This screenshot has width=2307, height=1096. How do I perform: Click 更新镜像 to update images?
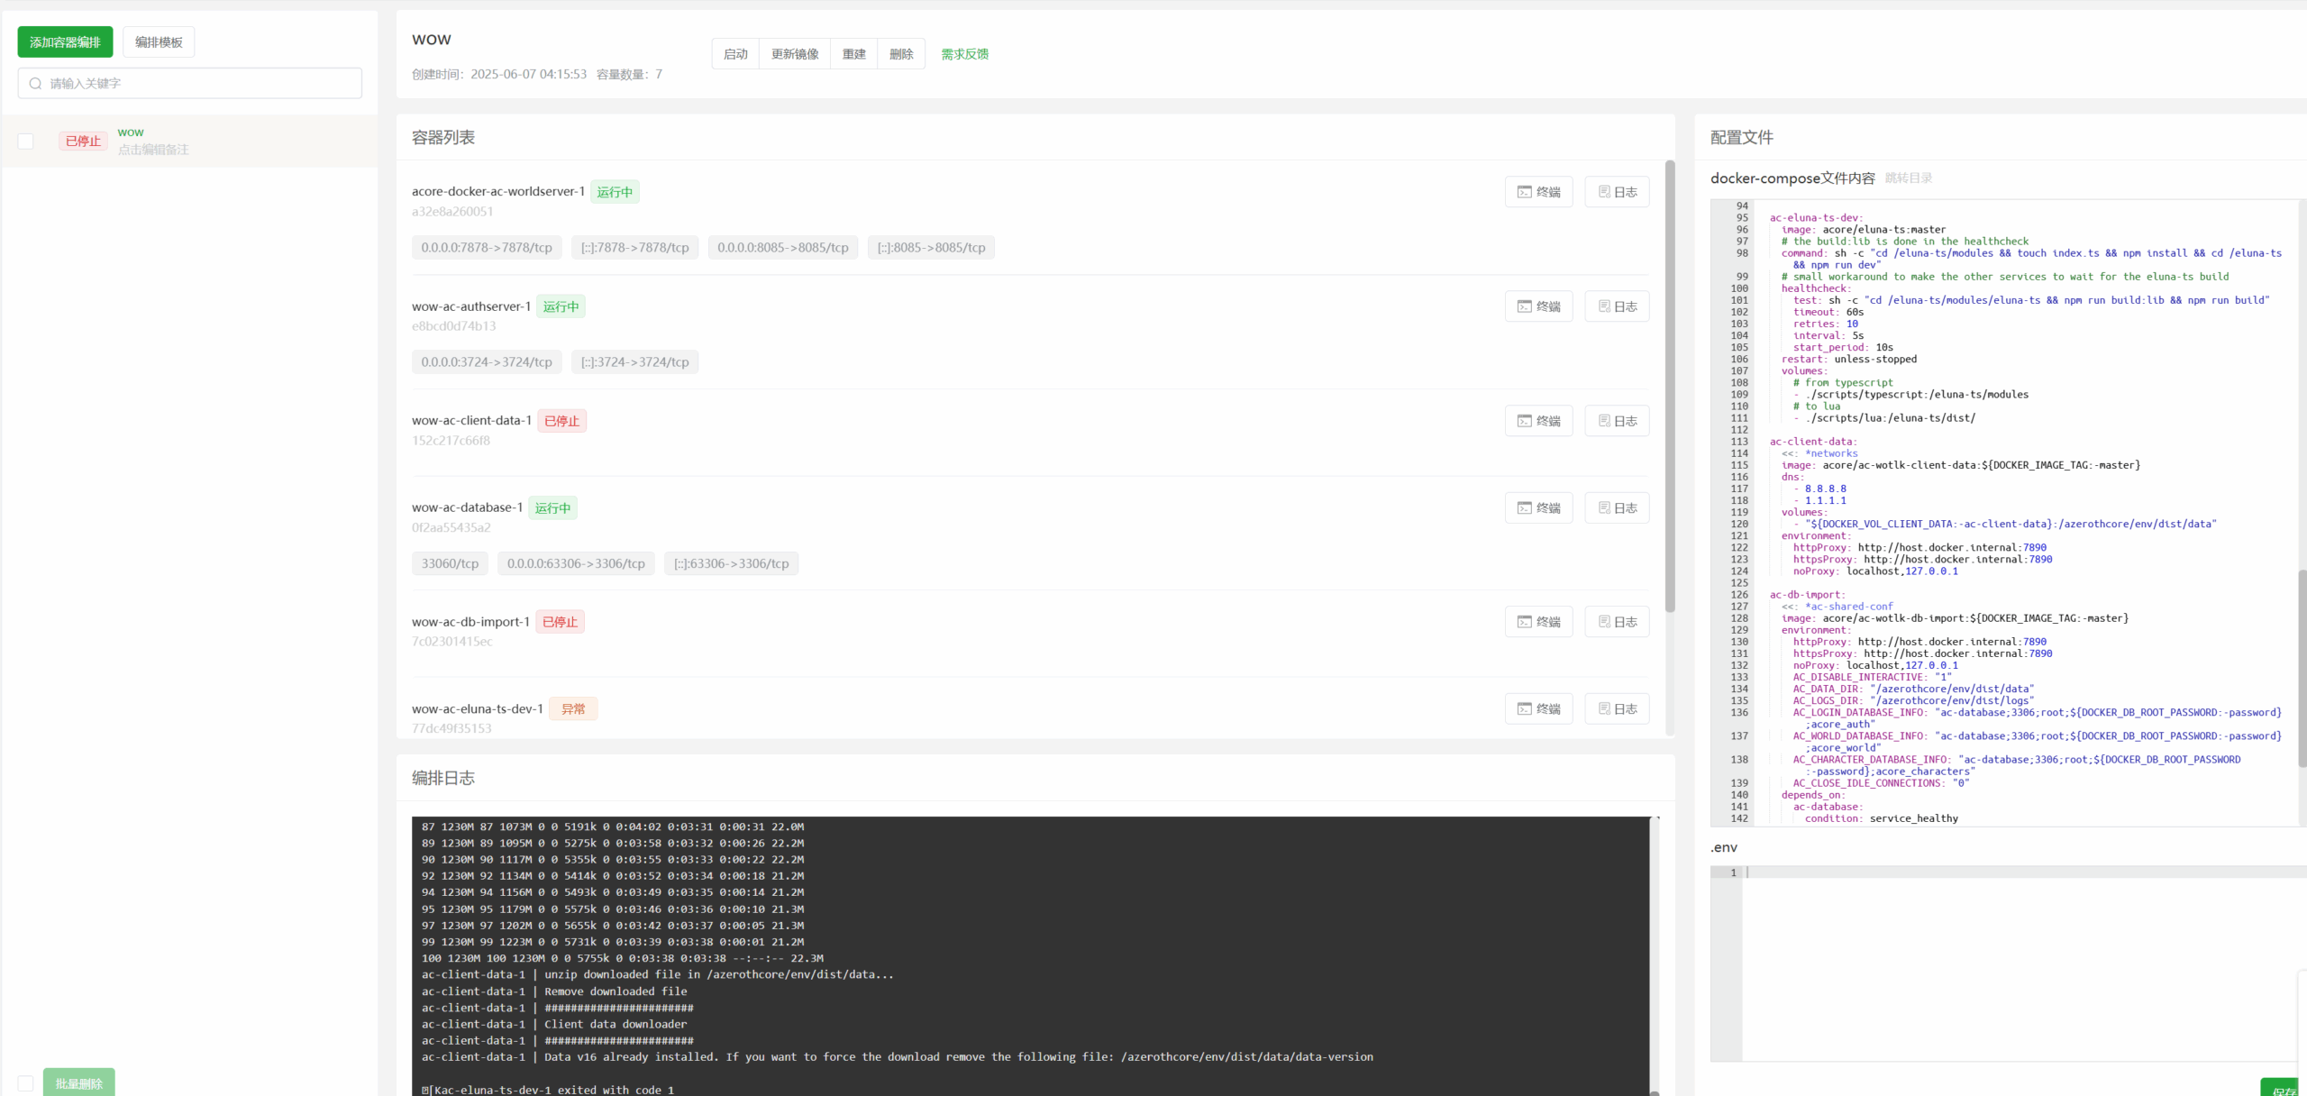(x=795, y=54)
